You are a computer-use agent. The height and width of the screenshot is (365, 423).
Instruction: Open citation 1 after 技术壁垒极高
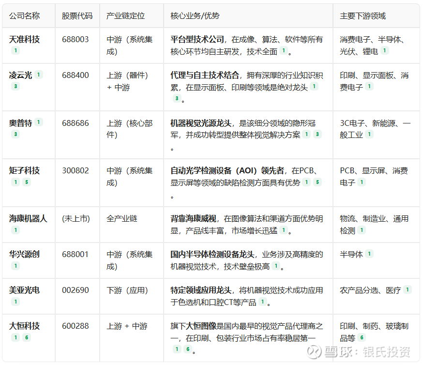tap(276, 266)
